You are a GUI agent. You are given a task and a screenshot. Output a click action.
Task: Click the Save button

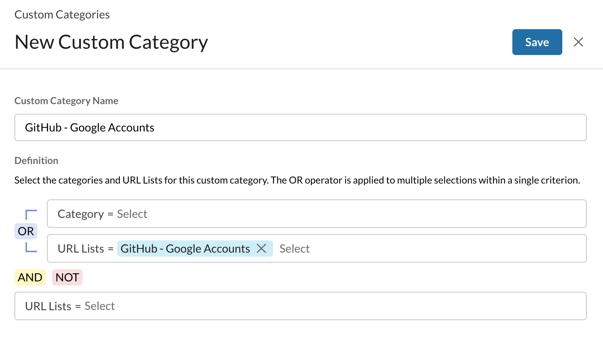pyautogui.click(x=537, y=42)
